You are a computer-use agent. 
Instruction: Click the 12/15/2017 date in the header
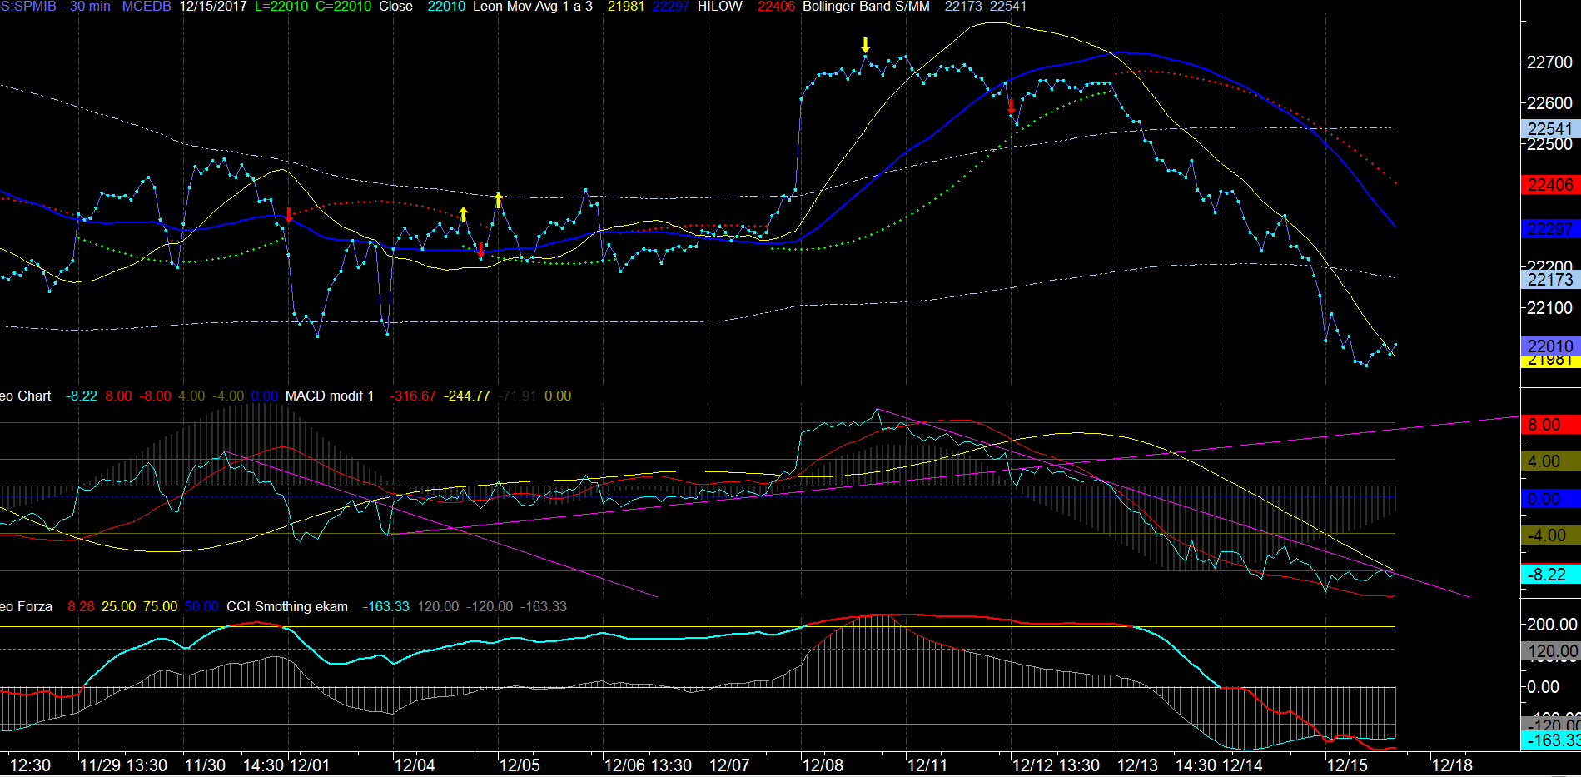click(213, 7)
